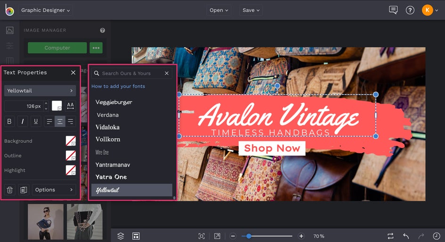The image size is (445, 242).
Task: Click the letter spacing AA icon
Action: (x=70, y=106)
